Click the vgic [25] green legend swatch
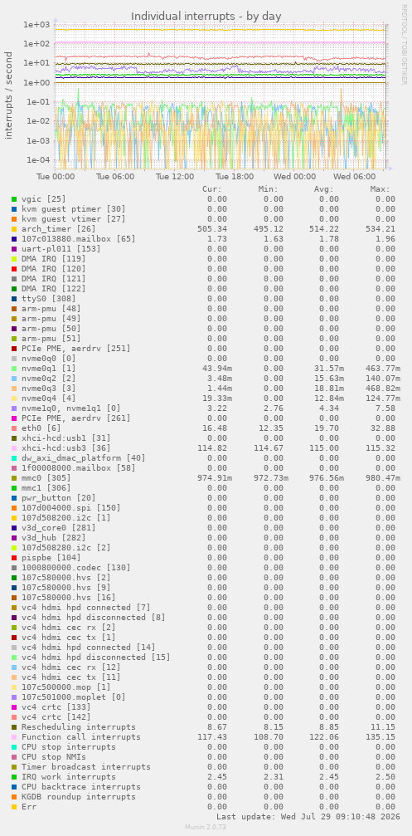 14,199
